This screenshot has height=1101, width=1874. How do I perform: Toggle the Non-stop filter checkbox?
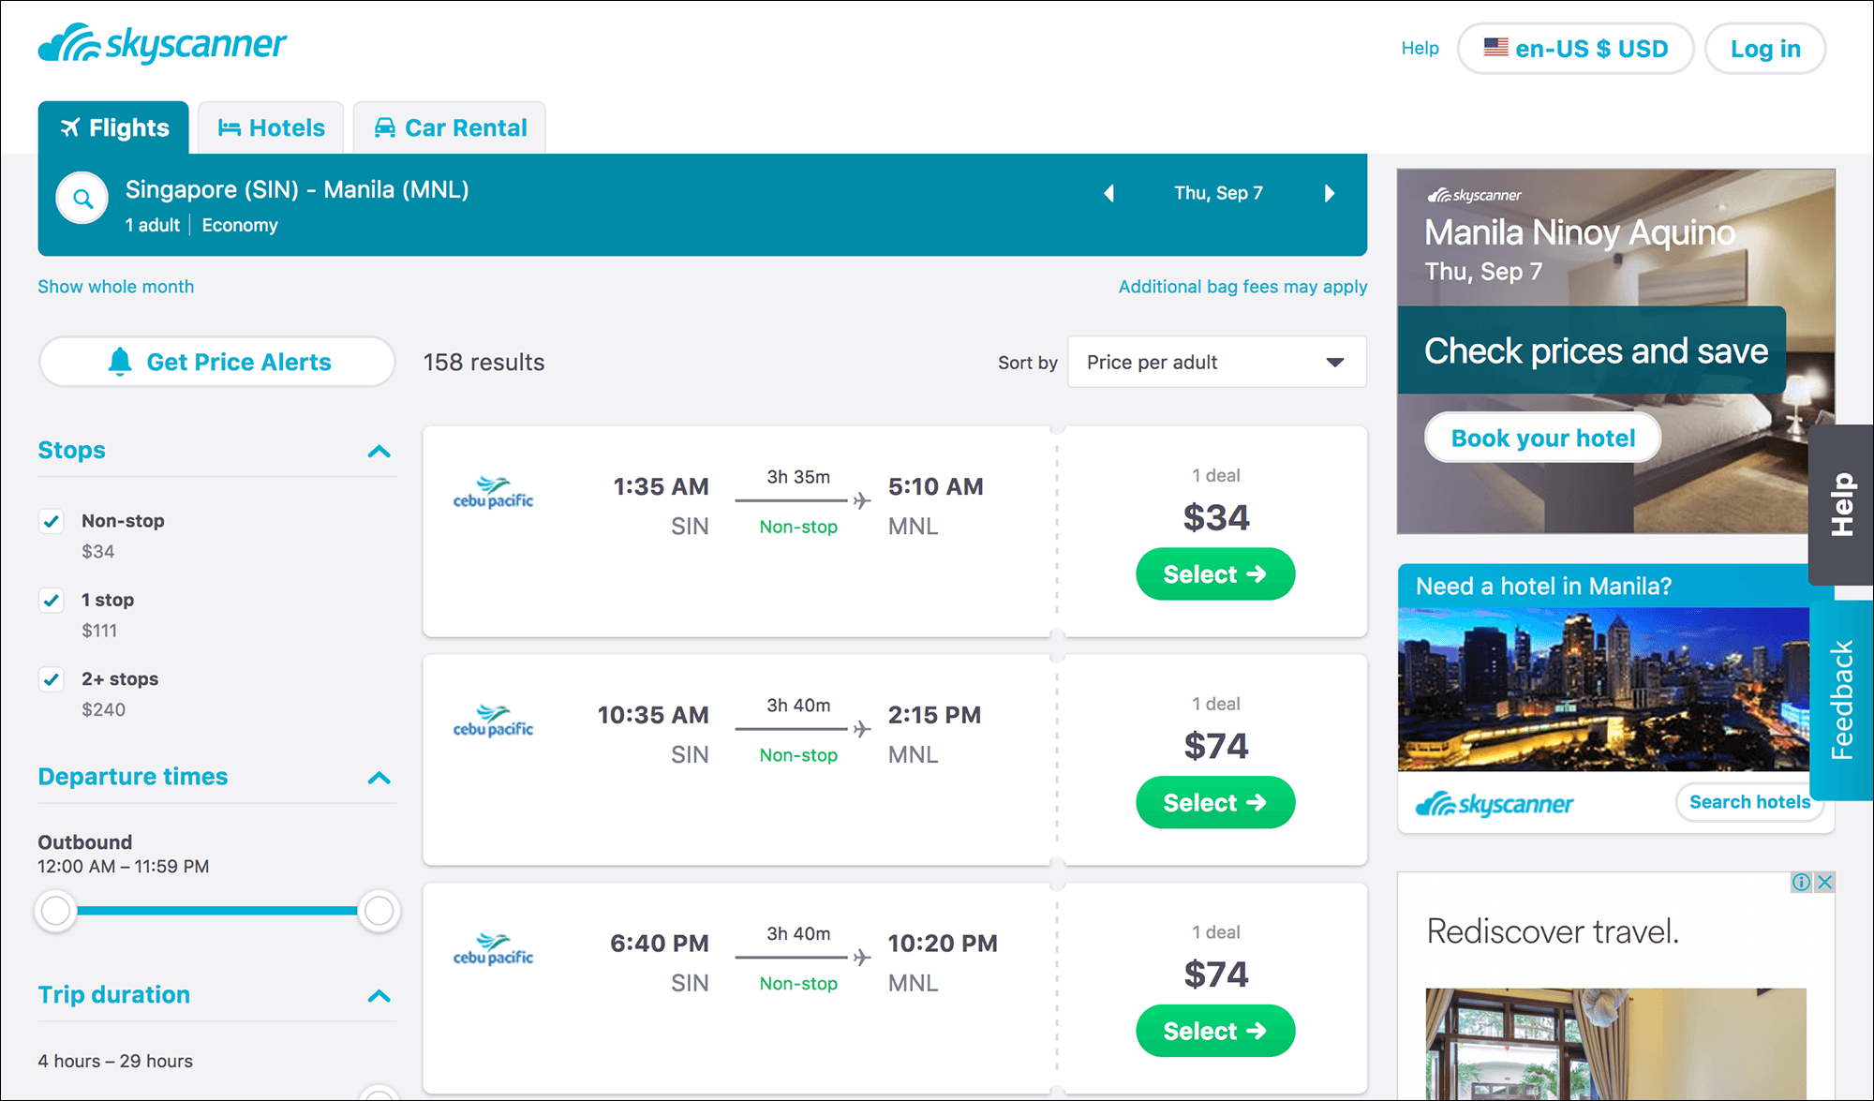52,520
